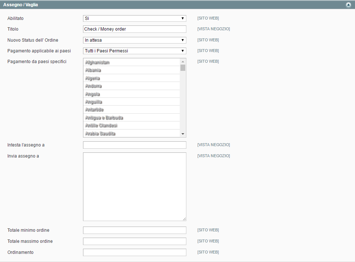Click country list scroll down arrow
355x262 pixels.
[183, 134]
